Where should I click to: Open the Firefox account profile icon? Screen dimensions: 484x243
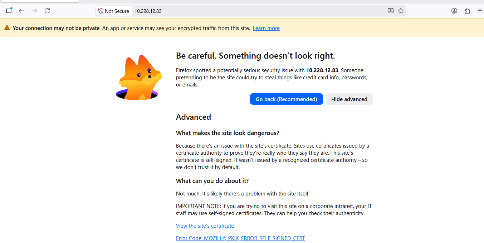(x=454, y=11)
